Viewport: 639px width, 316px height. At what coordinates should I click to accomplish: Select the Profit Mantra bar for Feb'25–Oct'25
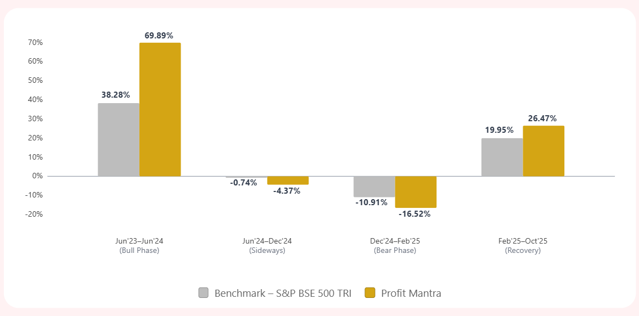point(543,151)
